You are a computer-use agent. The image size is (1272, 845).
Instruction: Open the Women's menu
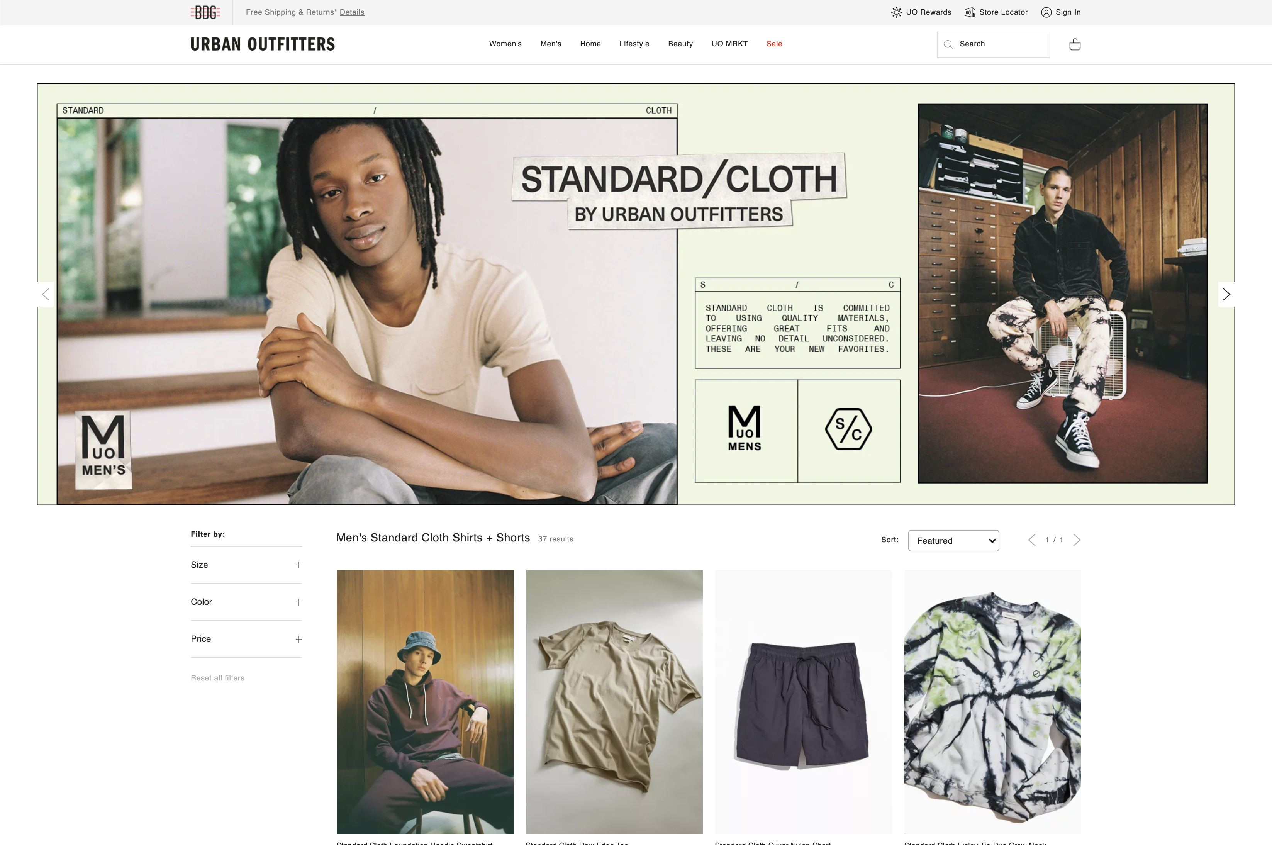[x=505, y=44]
